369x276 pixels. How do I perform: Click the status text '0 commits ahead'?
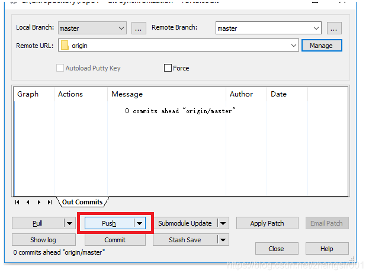click(59, 252)
